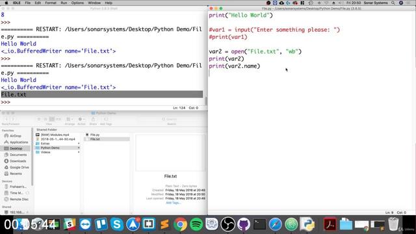The image size is (416, 234).
Task: Select the Python Demo folder
Action: pyautogui.click(x=57, y=148)
